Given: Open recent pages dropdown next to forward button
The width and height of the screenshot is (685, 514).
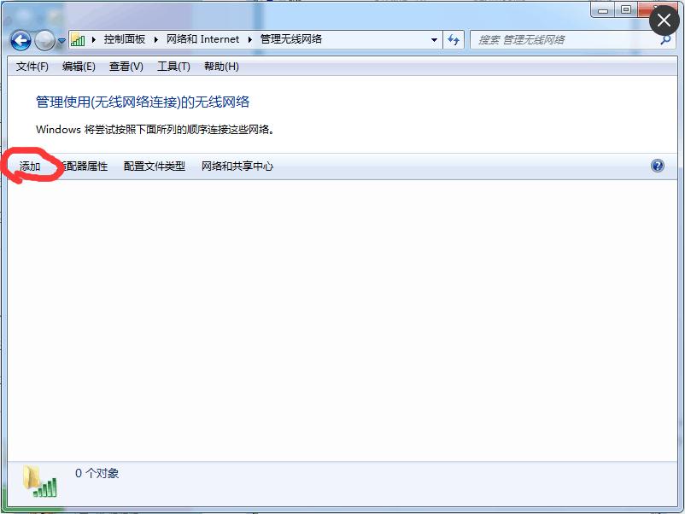Looking at the screenshot, I should click(60, 40).
